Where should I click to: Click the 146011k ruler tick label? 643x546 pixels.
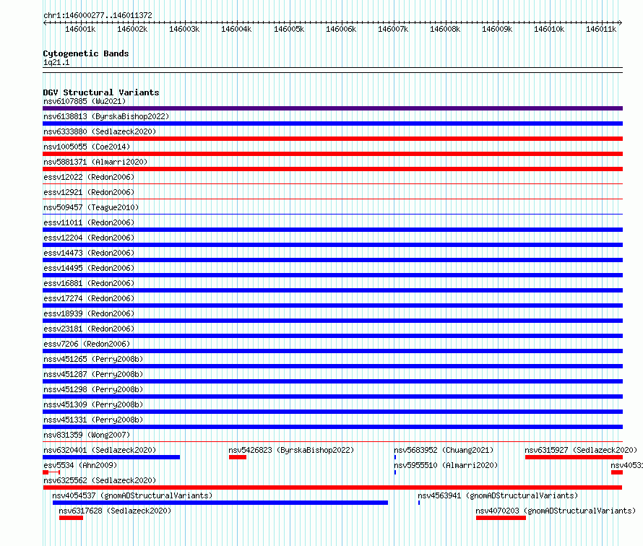click(601, 29)
